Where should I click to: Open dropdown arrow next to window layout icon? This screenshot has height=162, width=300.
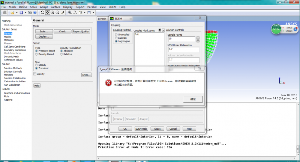coord(85,13)
